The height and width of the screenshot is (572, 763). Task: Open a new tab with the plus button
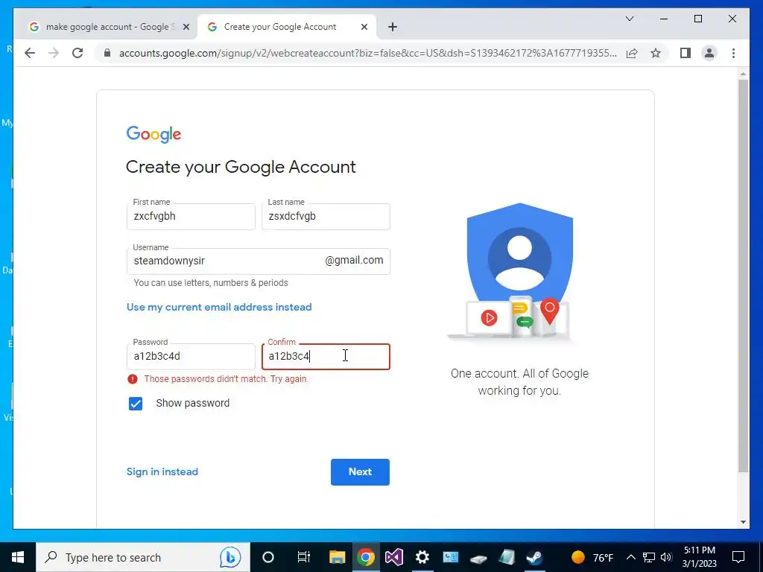[x=393, y=27]
